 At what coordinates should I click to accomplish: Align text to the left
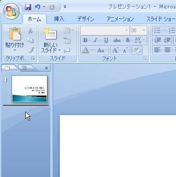click(x=157, y=50)
